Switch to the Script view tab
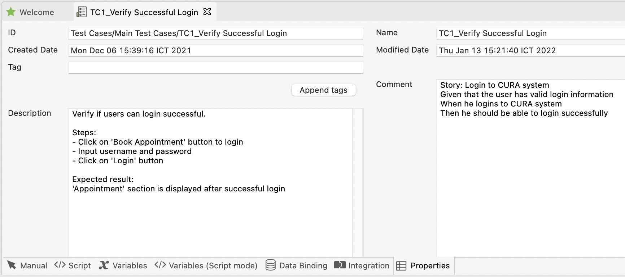 click(79, 265)
